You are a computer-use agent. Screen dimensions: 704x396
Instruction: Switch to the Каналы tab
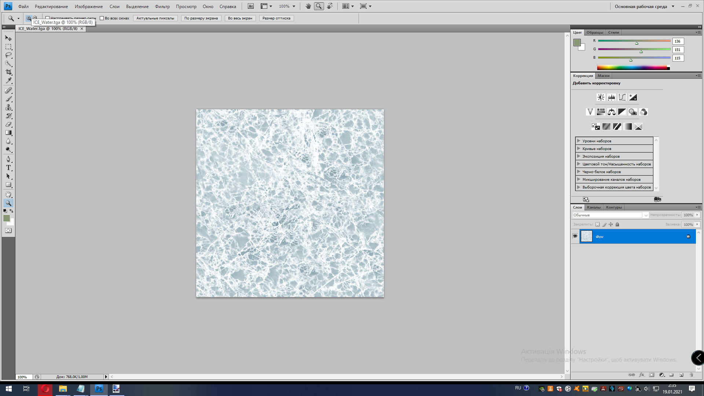point(594,208)
